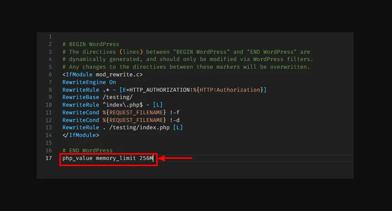Click the '# BEGIN WordPress' comment
The width and height of the screenshot is (392, 211).
91,45
